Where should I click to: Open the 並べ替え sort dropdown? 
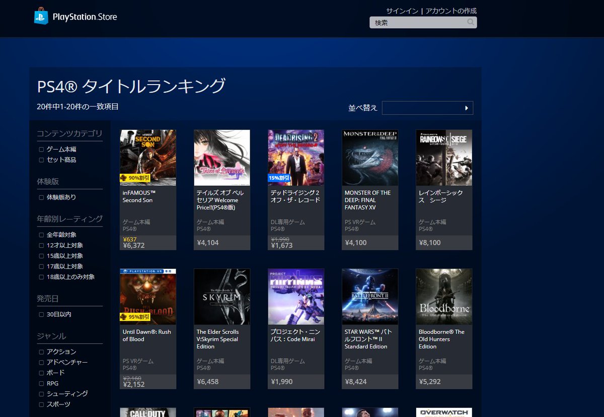pos(427,108)
